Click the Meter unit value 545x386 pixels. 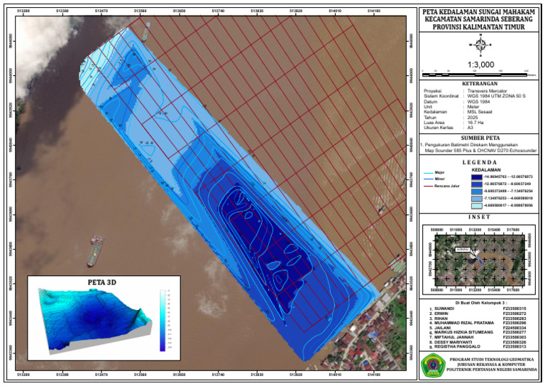(x=473, y=107)
